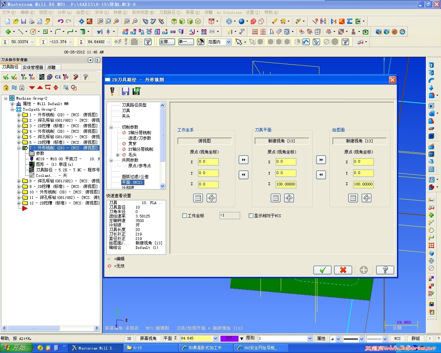This screenshot has width=441, height=353.
Task: Click the 屏幕视角 button in status bar
Action: tap(148, 339)
